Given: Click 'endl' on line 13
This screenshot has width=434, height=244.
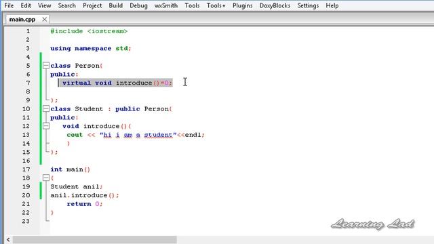Looking at the screenshot, I should [193, 135].
